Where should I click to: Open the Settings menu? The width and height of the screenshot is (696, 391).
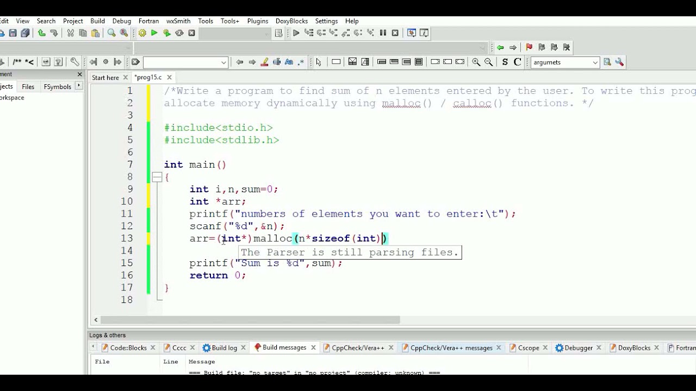[326, 21]
